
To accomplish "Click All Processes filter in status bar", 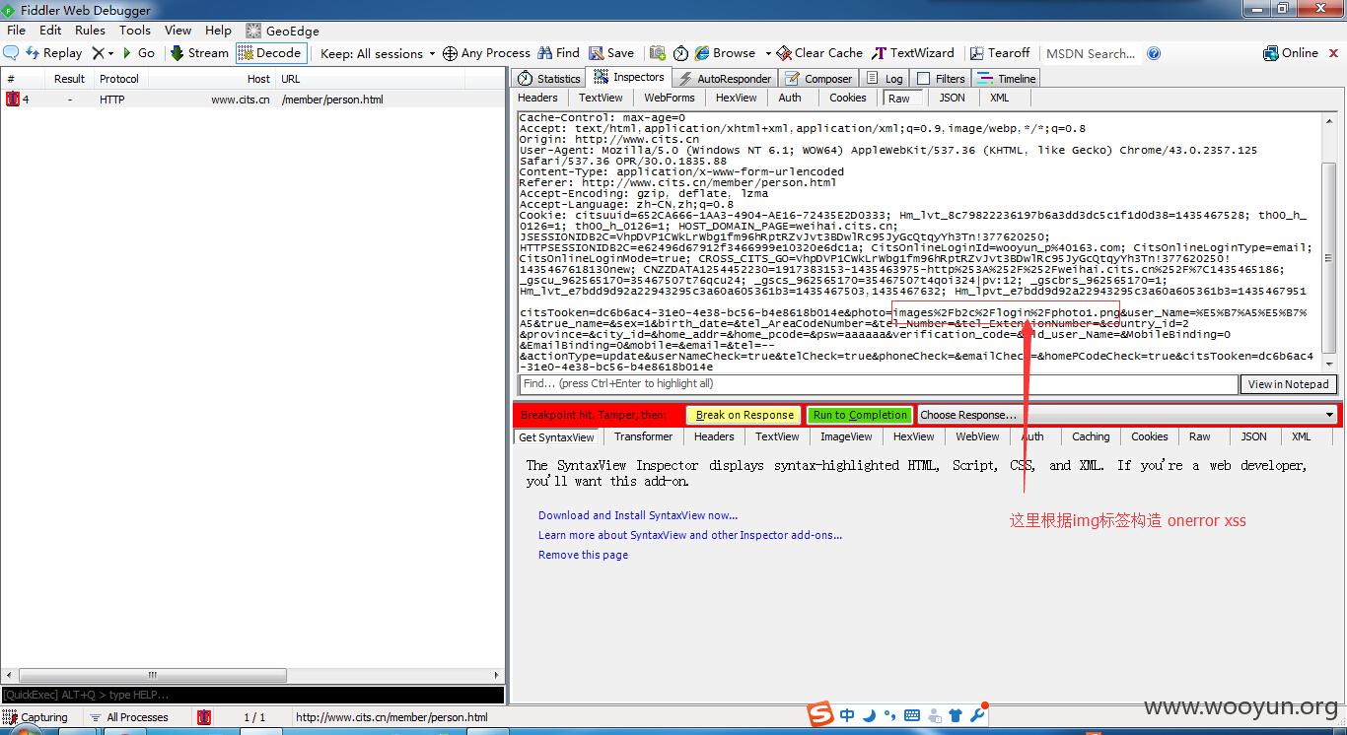I will 129,717.
